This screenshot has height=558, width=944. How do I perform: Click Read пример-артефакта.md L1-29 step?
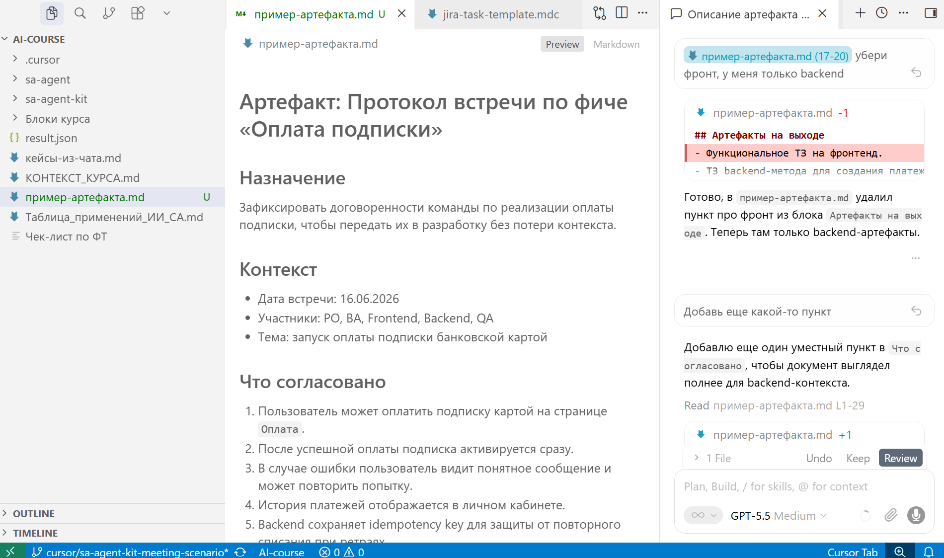pyautogui.click(x=774, y=406)
